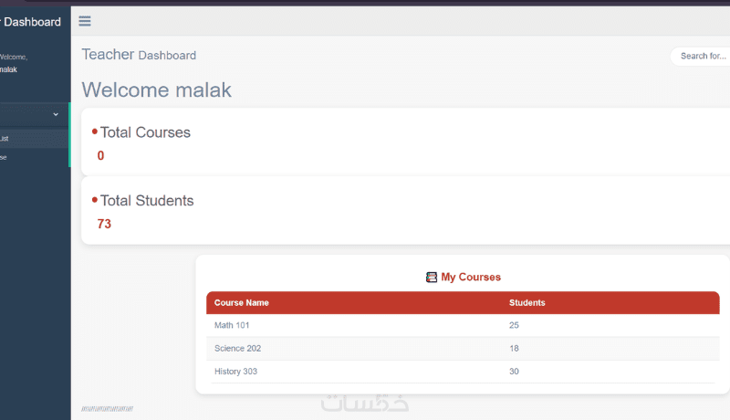The height and width of the screenshot is (420, 730).
Task: Open the Science 202 course
Action: click(238, 348)
